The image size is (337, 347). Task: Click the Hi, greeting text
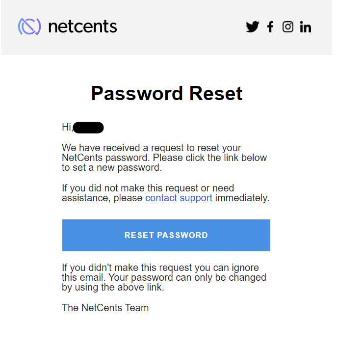point(67,127)
